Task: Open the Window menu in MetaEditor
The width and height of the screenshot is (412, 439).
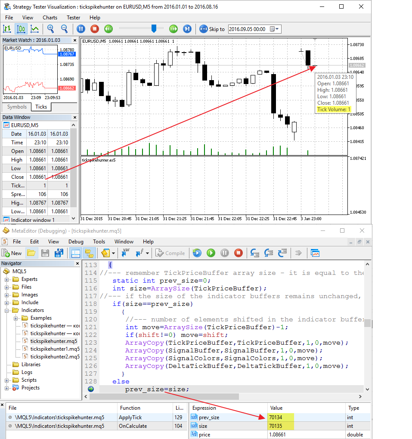Action: (x=124, y=242)
